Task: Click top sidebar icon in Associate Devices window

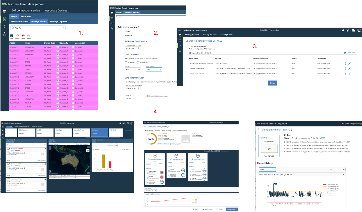Action: (x=5, y=12)
